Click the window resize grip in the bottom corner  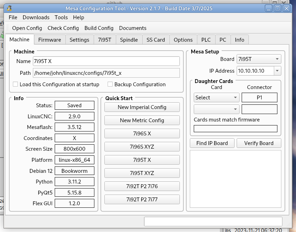(x=289, y=225)
